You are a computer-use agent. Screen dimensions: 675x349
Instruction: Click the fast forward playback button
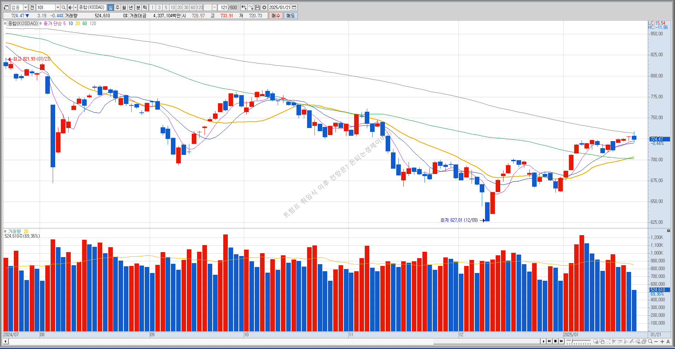click(561, 341)
